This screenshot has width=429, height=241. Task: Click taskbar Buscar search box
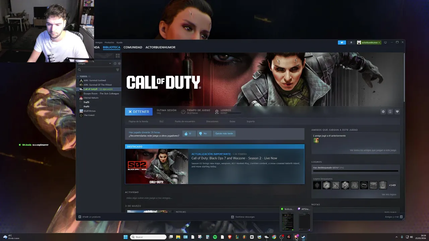148,237
